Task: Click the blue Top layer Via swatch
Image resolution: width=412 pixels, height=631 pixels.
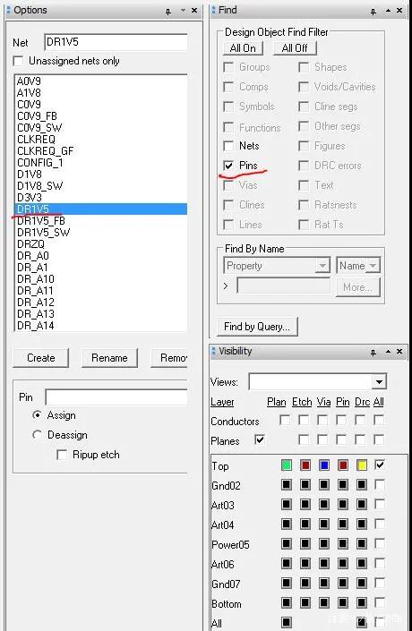Action: click(324, 465)
